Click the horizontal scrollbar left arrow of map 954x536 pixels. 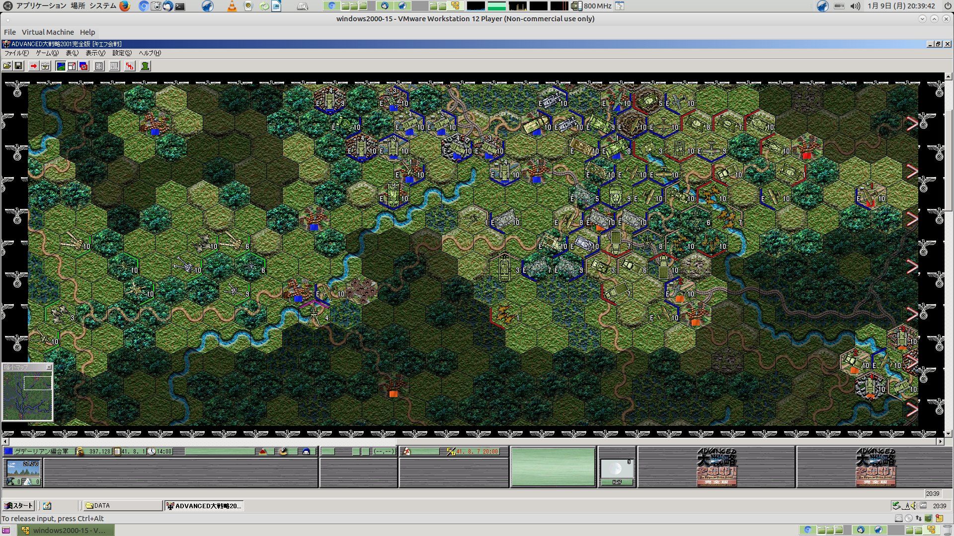5,441
